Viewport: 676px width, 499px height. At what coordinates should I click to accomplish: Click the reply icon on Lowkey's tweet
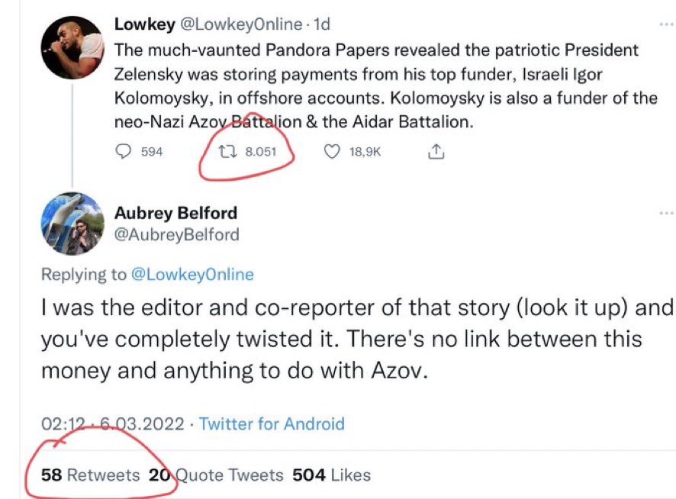124,152
